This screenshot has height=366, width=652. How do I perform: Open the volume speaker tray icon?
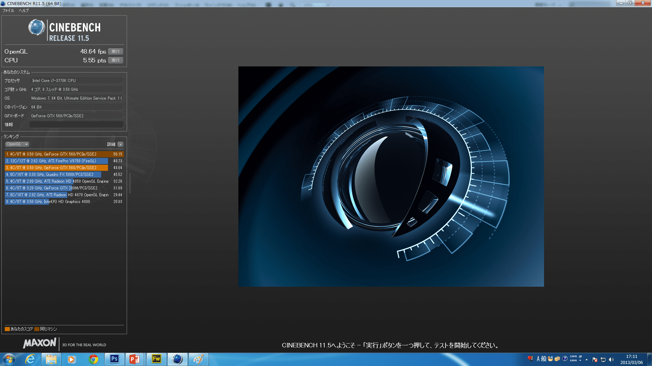click(x=611, y=360)
